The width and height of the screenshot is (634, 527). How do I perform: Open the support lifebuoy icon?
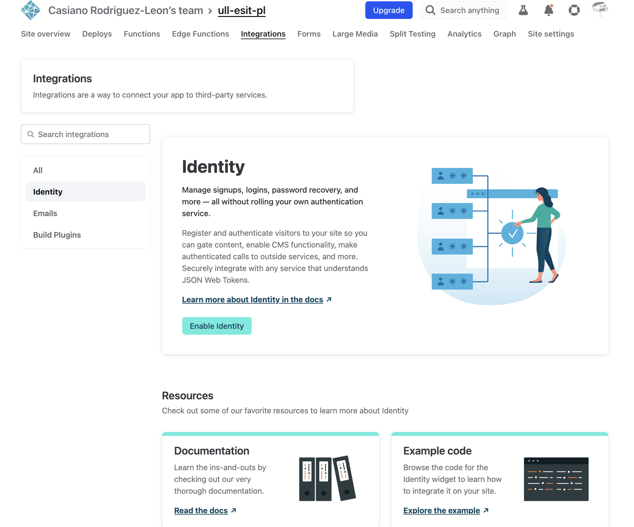click(x=574, y=10)
